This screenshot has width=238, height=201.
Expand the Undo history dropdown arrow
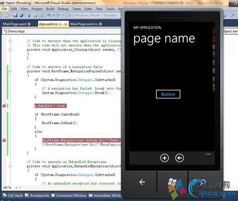[54, 15]
